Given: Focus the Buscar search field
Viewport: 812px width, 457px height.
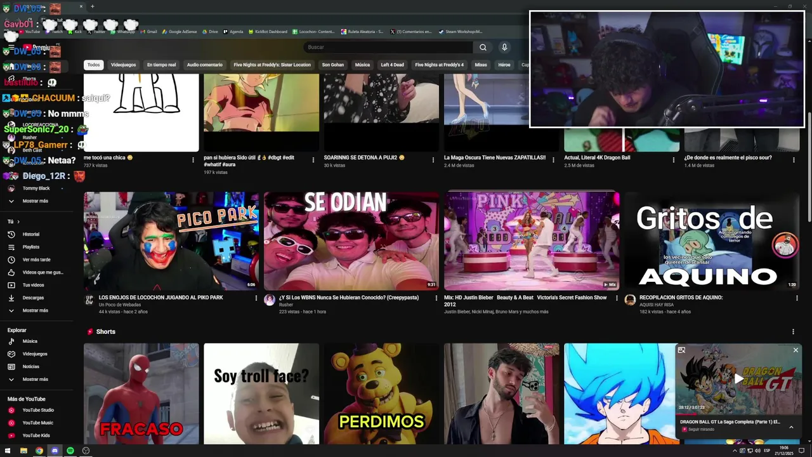Looking at the screenshot, I should pyautogui.click(x=387, y=47).
